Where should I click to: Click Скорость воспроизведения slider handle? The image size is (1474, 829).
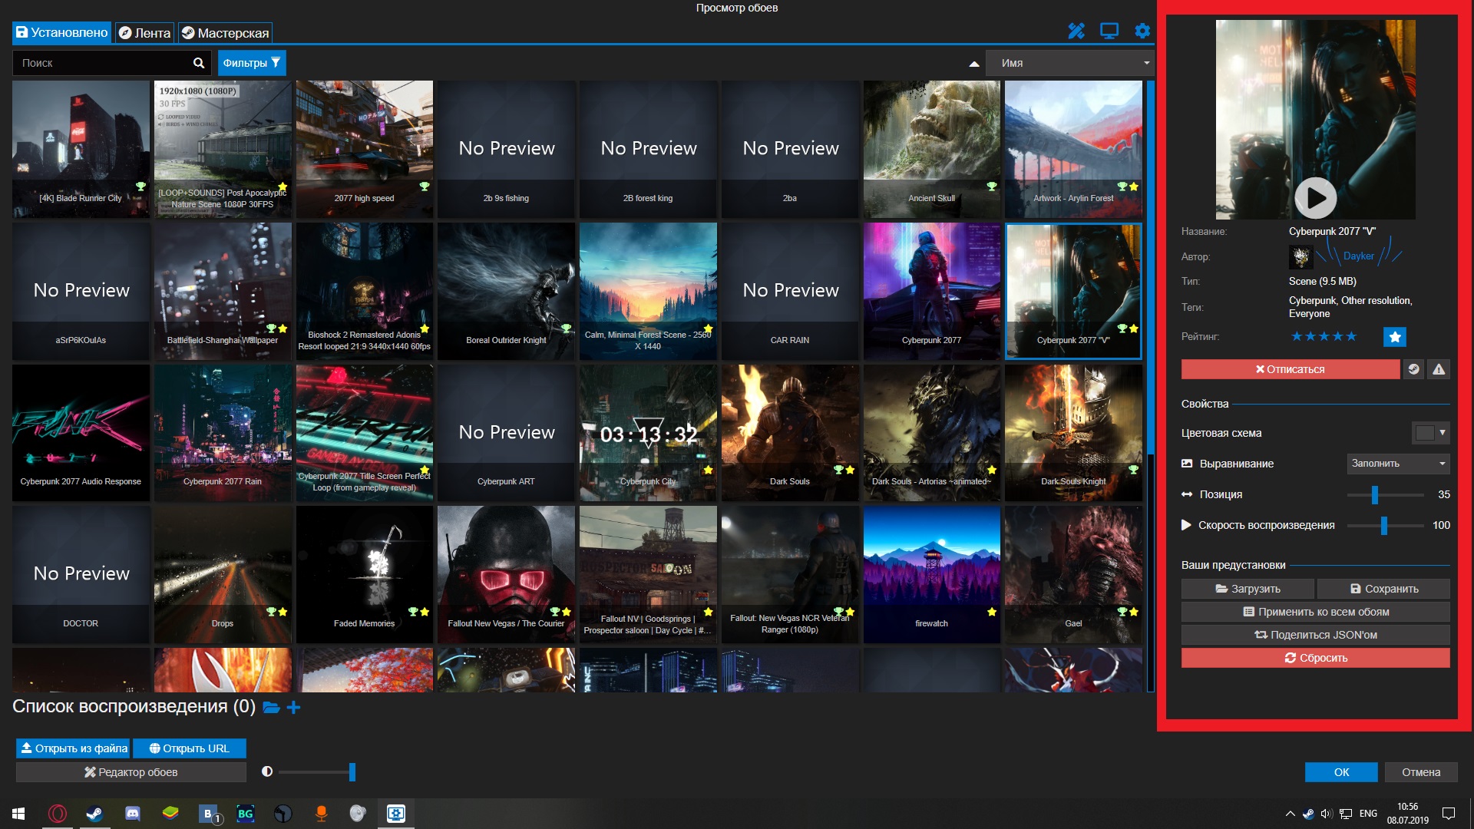click(x=1384, y=526)
